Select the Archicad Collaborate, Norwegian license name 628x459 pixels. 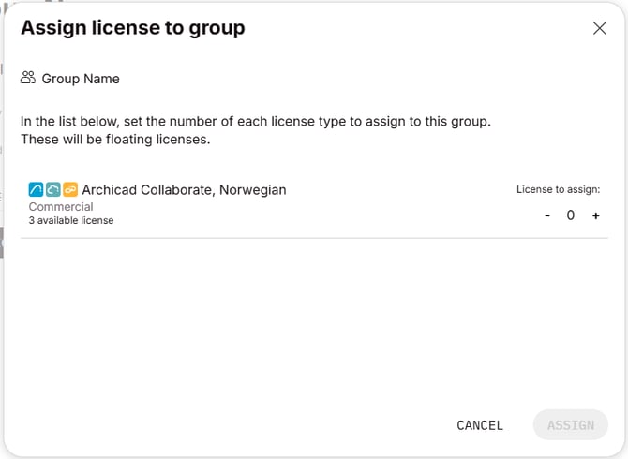tap(184, 189)
